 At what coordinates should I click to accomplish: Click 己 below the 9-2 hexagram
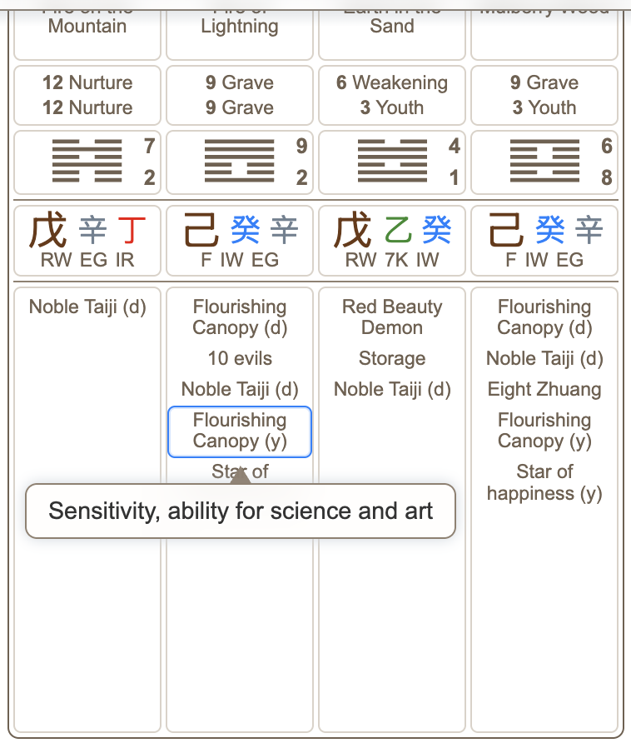pyautogui.click(x=201, y=230)
